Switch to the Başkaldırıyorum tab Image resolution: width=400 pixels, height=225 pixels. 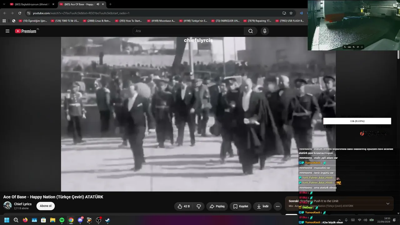(31, 4)
